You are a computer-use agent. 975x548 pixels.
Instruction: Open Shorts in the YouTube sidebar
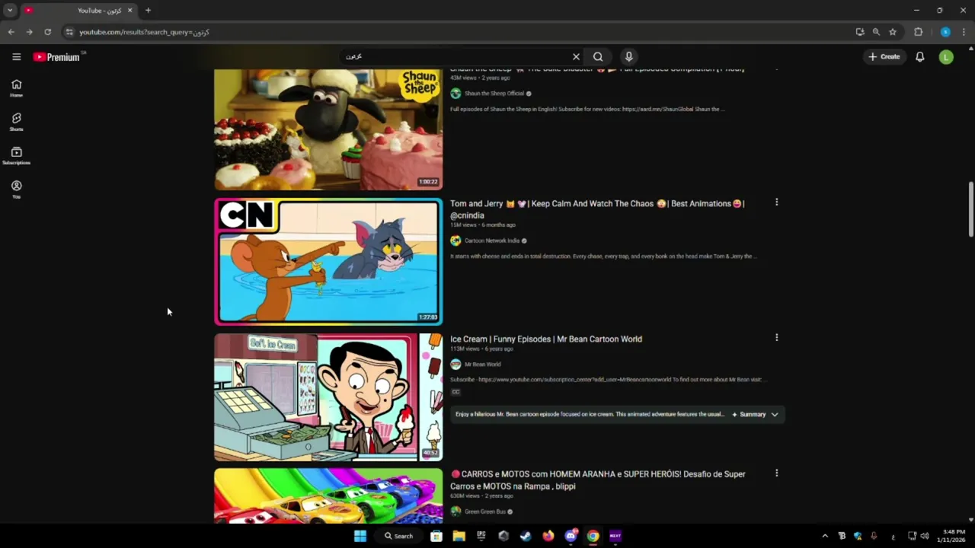pyautogui.click(x=16, y=122)
